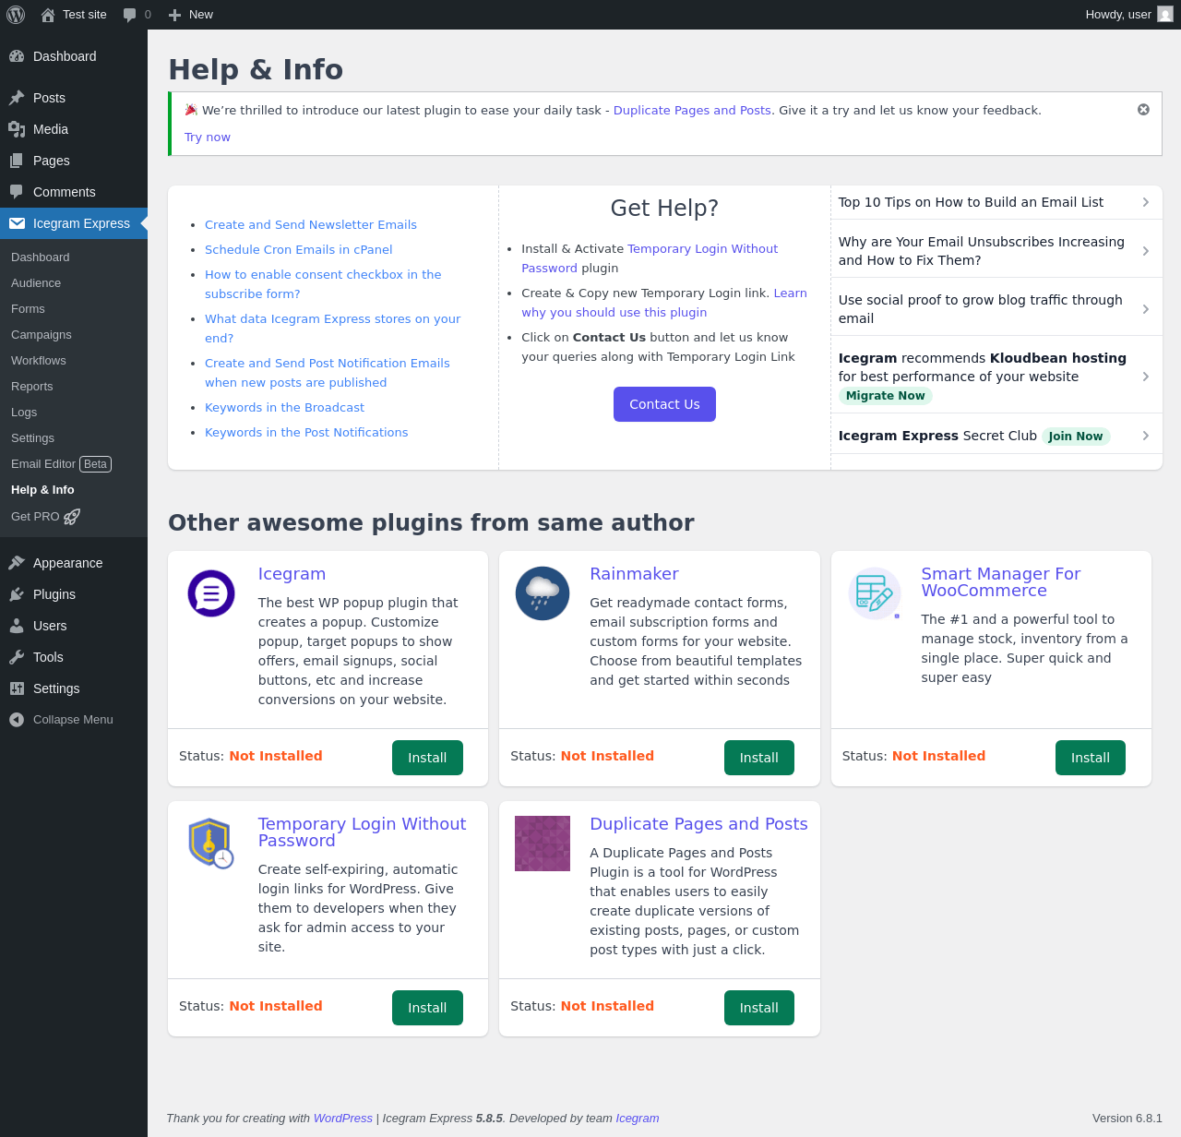Open the Rainmaker plugin title link
The width and height of the screenshot is (1181, 1137).
coord(634,574)
